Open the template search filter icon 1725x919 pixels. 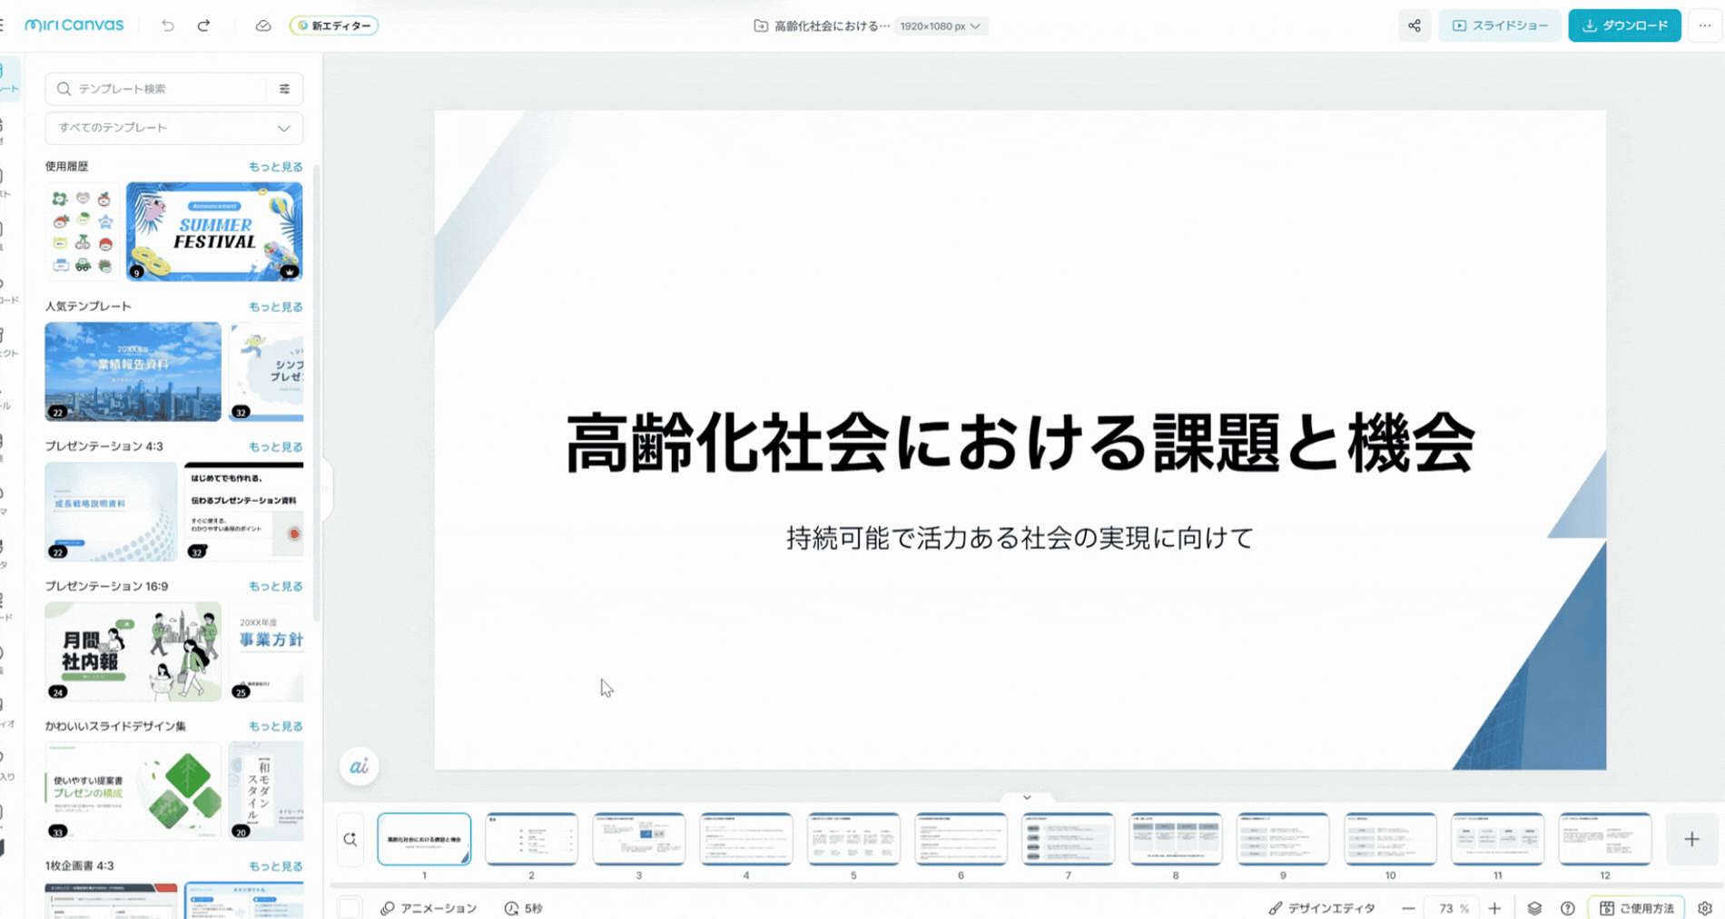point(284,88)
